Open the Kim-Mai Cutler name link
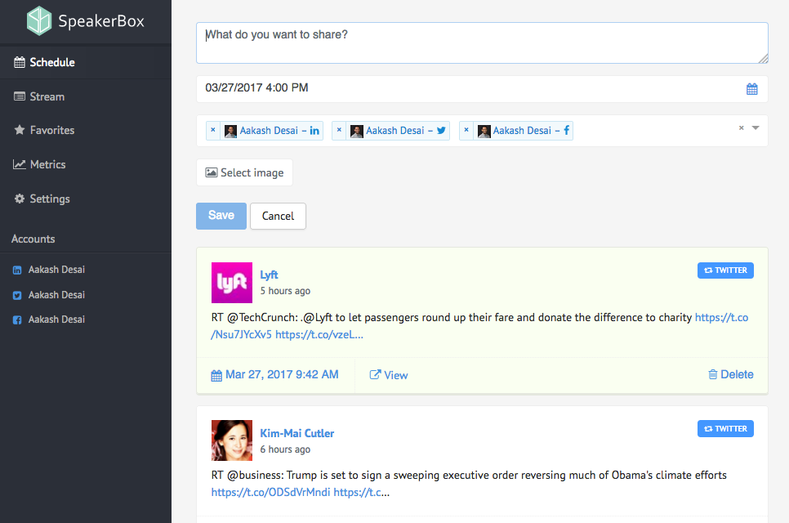 [296, 433]
